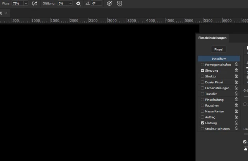Click the Pinsel button

pos(218,49)
